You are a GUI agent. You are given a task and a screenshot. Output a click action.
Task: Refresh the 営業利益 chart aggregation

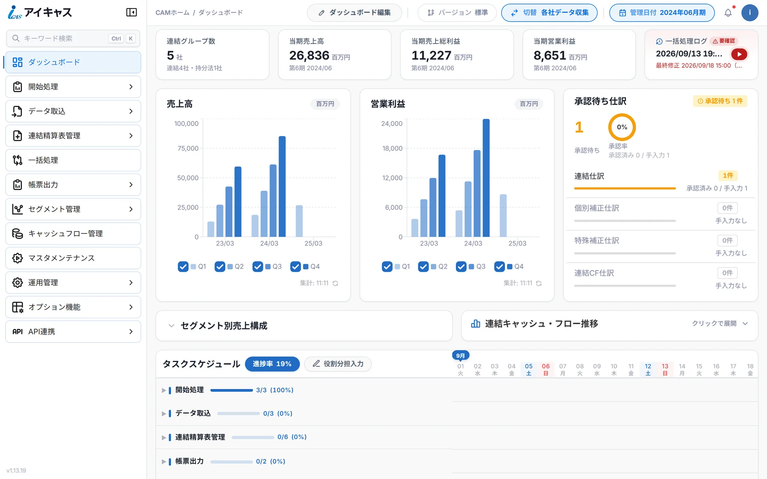(x=539, y=283)
